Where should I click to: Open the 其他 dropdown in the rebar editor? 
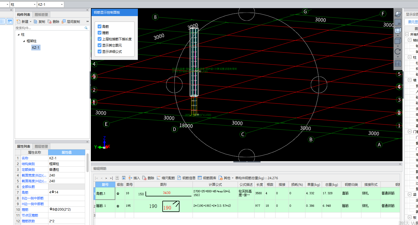tap(233, 178)
